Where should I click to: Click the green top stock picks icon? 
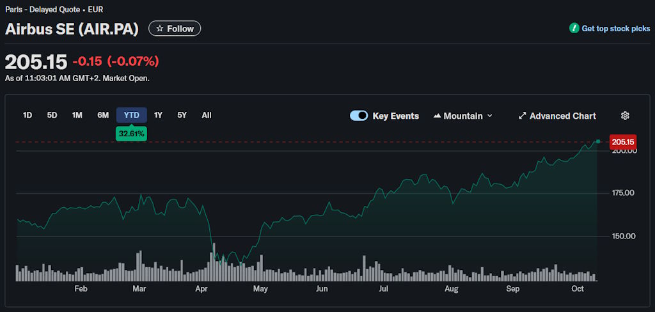(x=574, y=29)
